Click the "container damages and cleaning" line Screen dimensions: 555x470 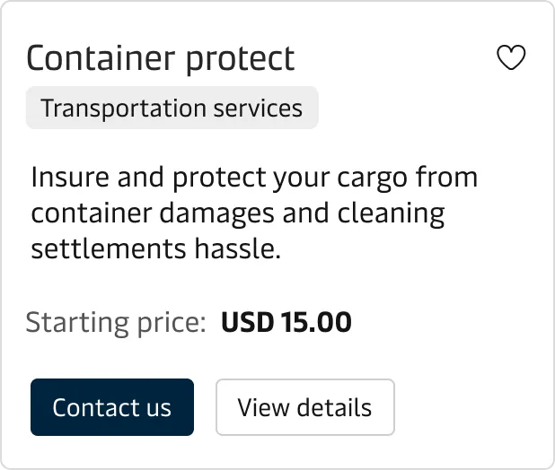click(x=238, y=213)
